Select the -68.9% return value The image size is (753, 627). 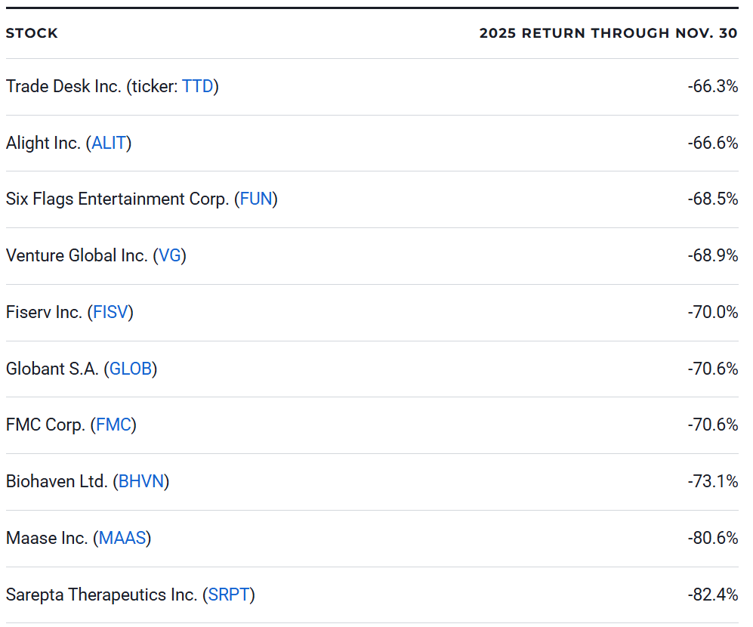713,255
